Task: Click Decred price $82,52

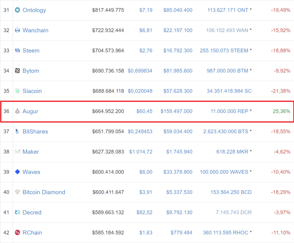Action: 144,213
